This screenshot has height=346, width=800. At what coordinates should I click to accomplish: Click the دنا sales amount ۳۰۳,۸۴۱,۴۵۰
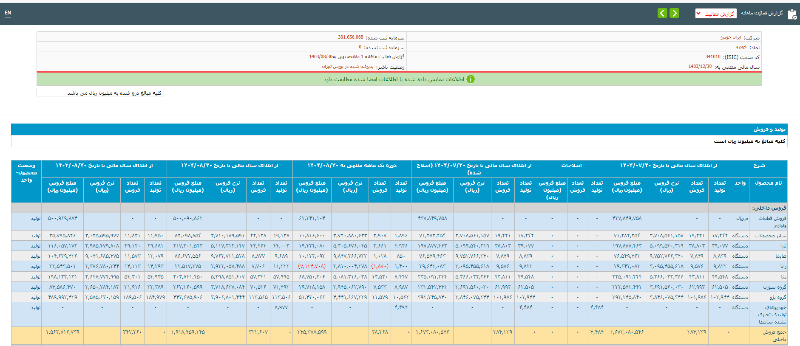pos(187,277)
